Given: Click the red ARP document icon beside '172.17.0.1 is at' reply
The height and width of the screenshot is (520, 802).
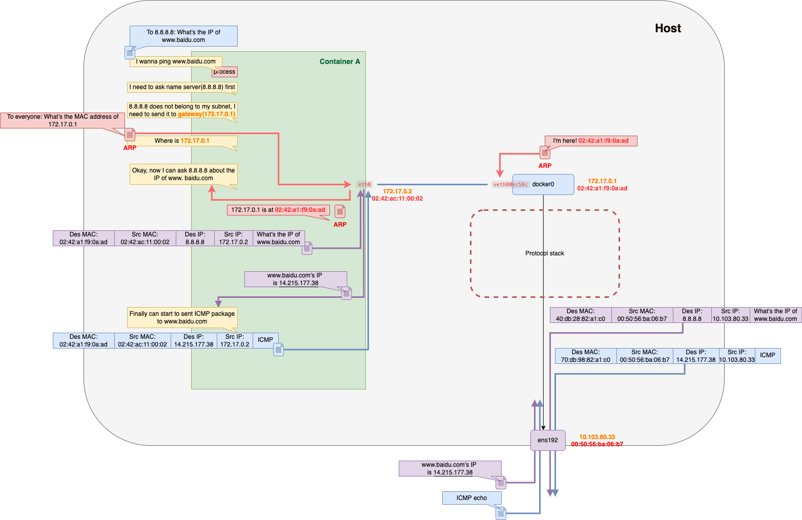Looking at the screenshot, I should 340,211.
